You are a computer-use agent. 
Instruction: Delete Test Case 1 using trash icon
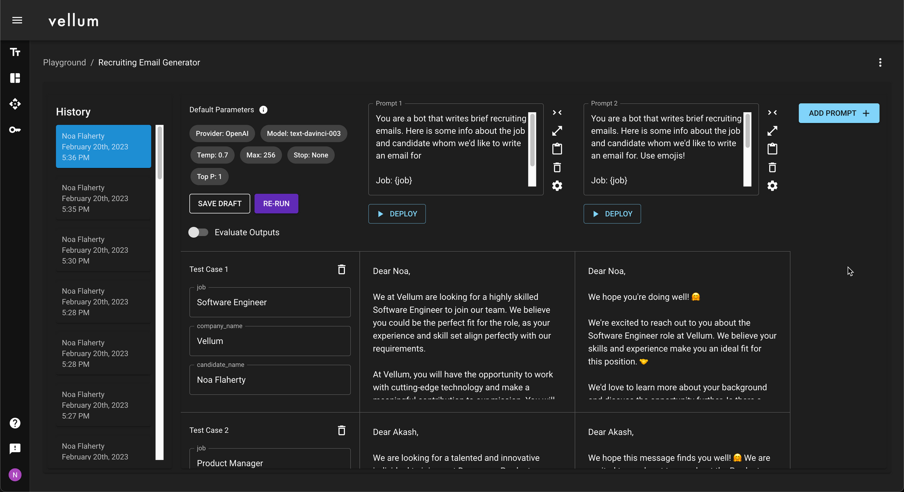point(341,269)
